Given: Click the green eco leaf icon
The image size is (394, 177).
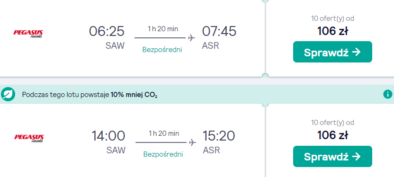Looking at the screenshot, I should [x=8, y=94].
